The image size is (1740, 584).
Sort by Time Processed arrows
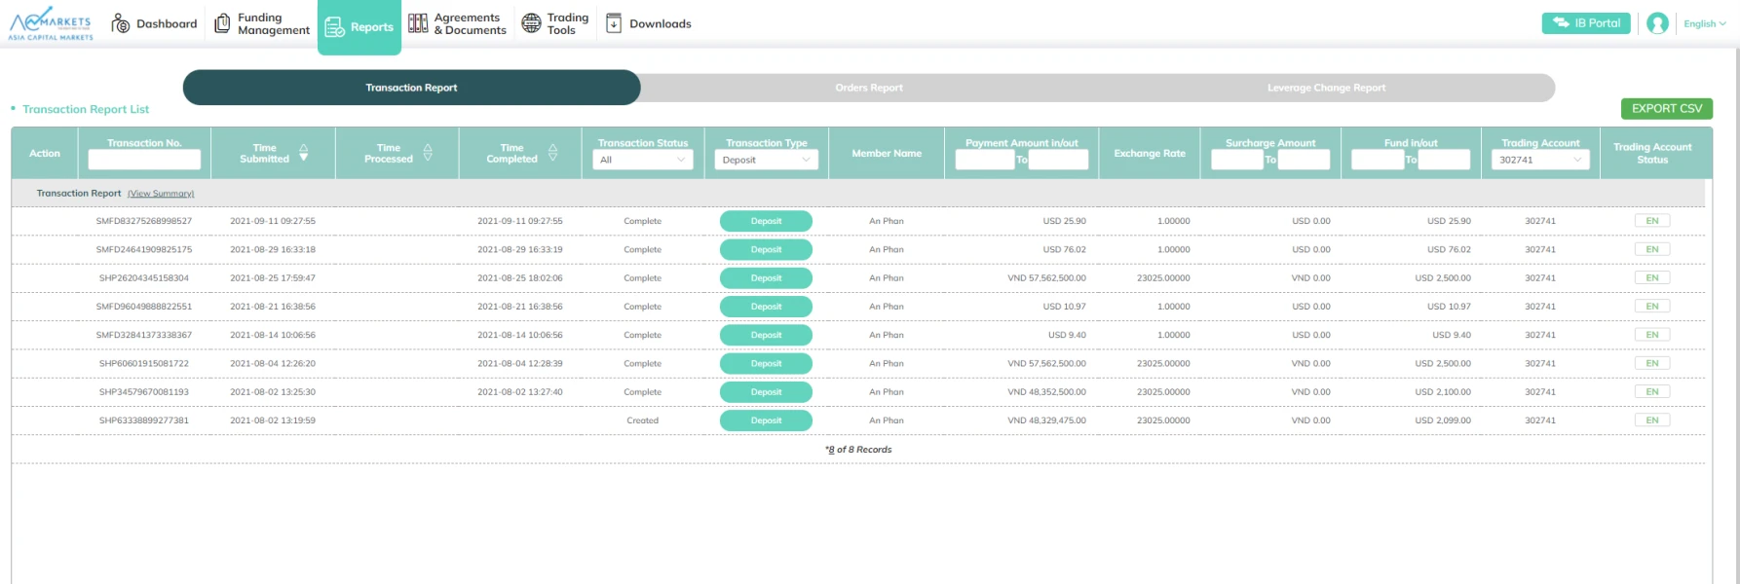[x=428, y=153]
